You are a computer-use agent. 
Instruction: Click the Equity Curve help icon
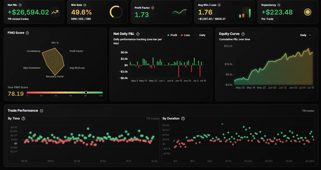243,34
